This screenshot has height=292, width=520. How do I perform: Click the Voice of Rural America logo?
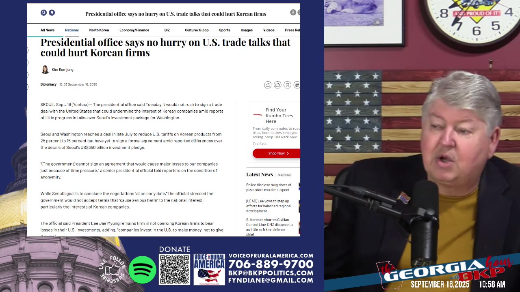(x=209, y=269)
